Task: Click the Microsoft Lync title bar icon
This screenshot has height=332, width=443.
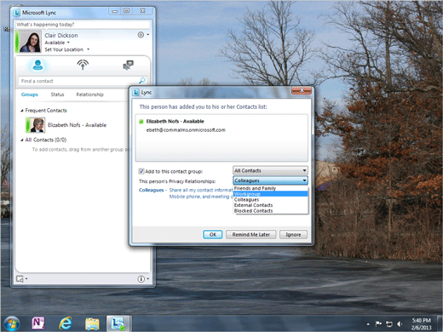Action: point(17,13)
